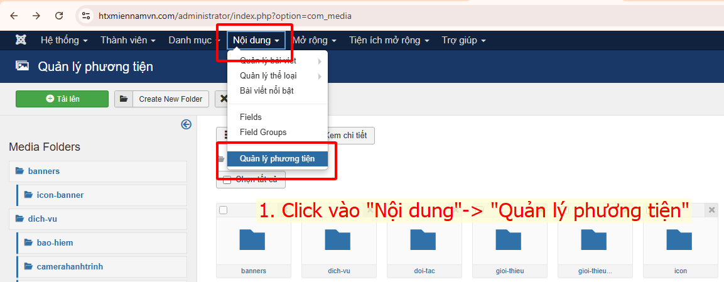The height and width of the screenshot is (282, 724).
Task: Select Quản lý thể loại in the dropdown
Action: coord(278,76)
